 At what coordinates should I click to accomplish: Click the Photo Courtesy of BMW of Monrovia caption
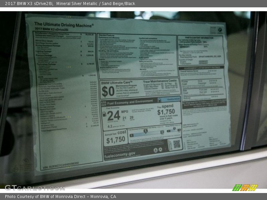(60, 197)
